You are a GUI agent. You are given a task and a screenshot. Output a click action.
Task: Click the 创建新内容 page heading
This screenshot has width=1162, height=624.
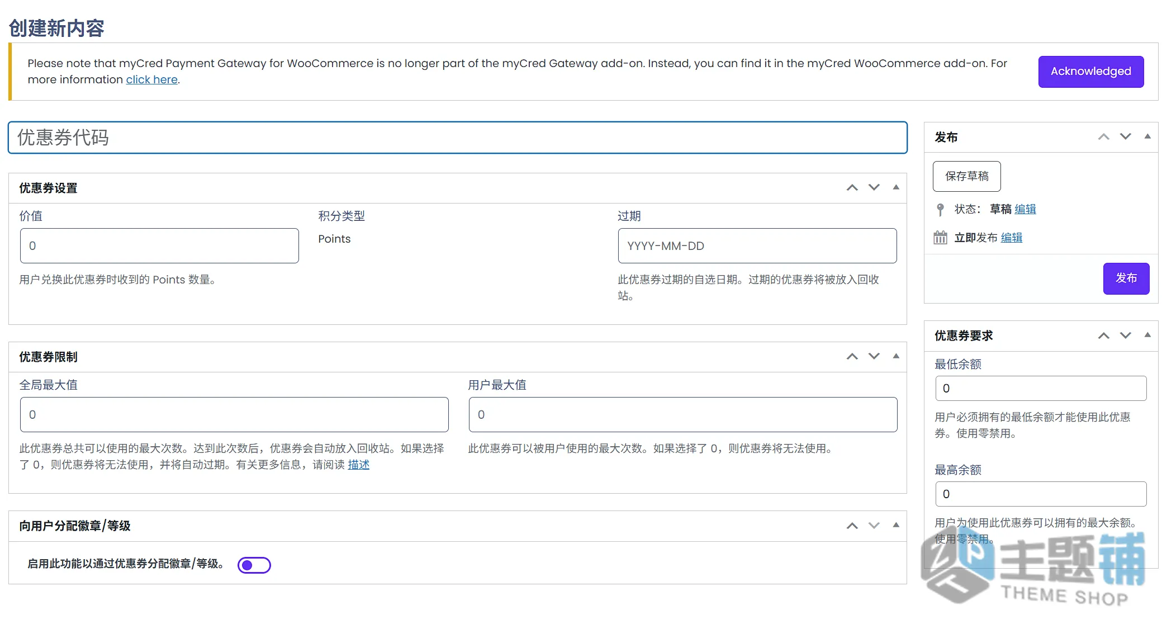coord(56,28)
